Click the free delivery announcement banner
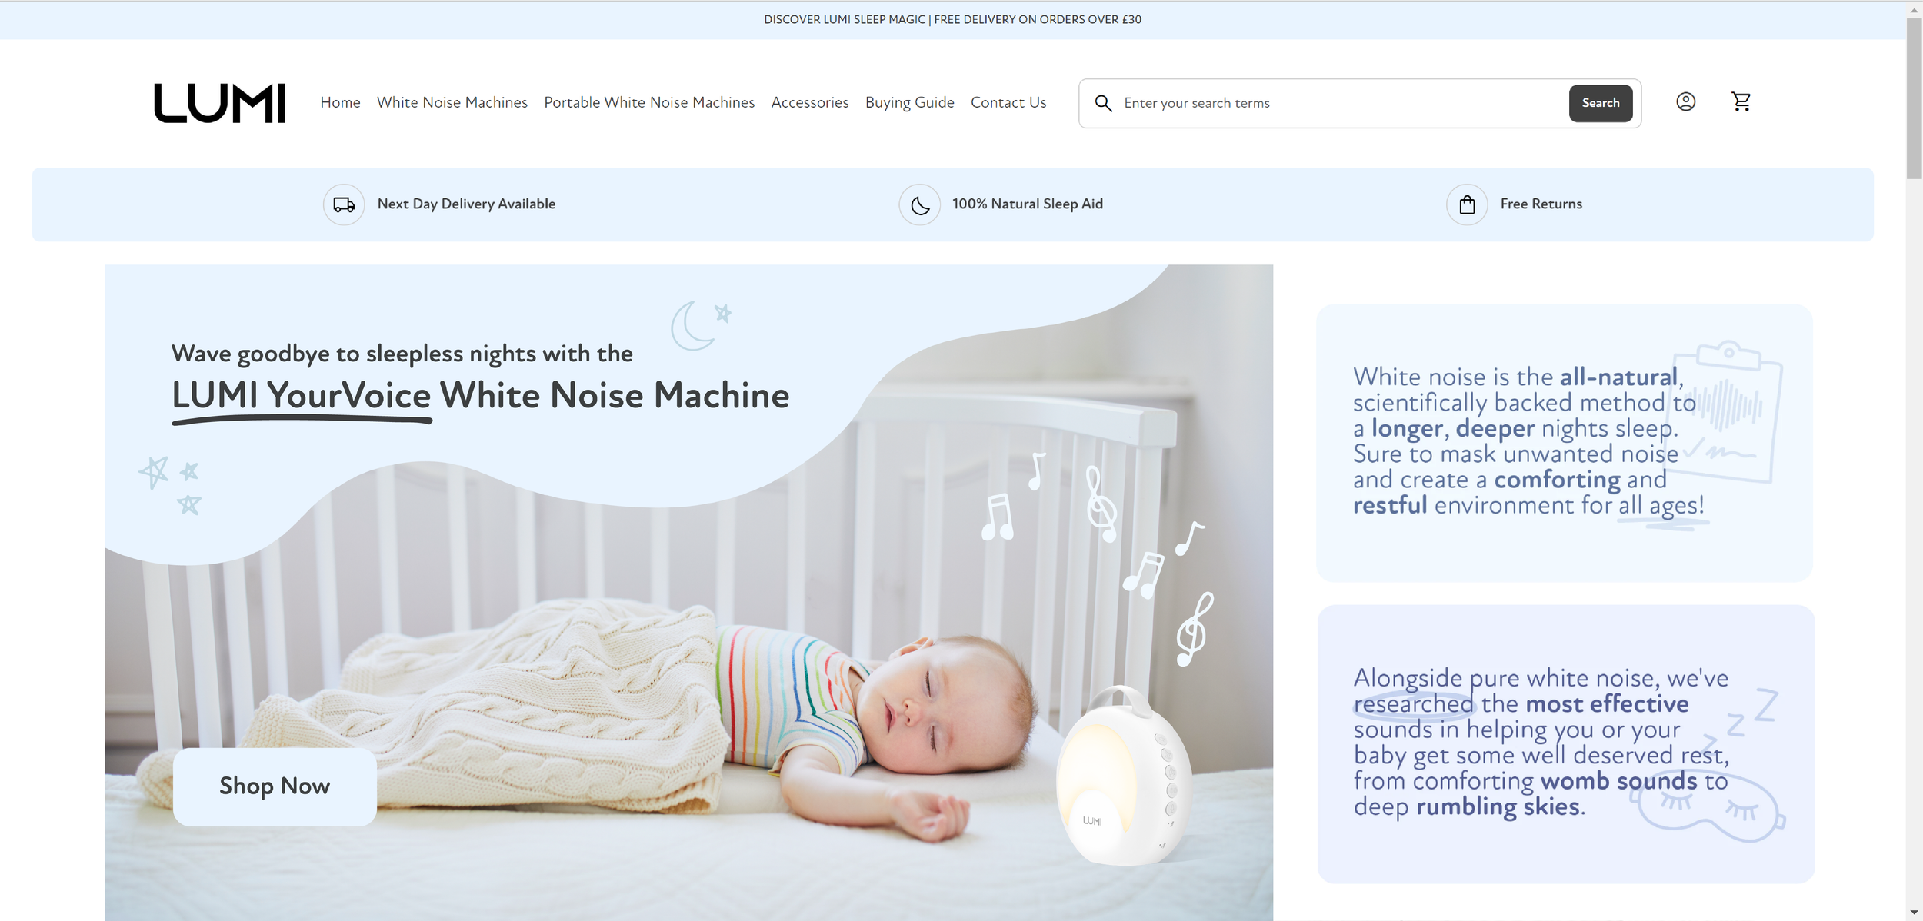The image size is (1923, 921). click(952, 19)
